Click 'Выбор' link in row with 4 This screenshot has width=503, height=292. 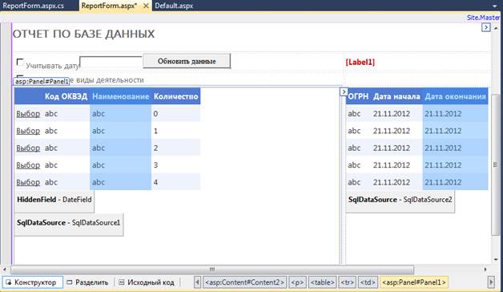tap(28, 182)
